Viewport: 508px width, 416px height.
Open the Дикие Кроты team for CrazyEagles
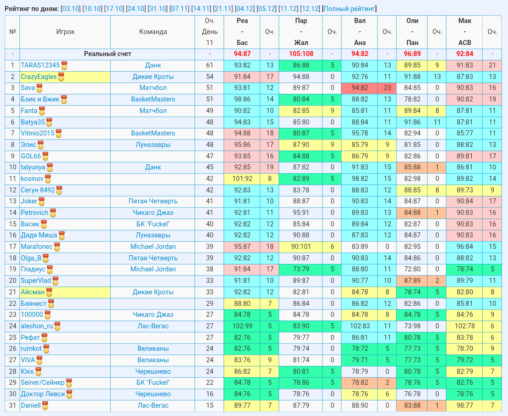(153, 77)
